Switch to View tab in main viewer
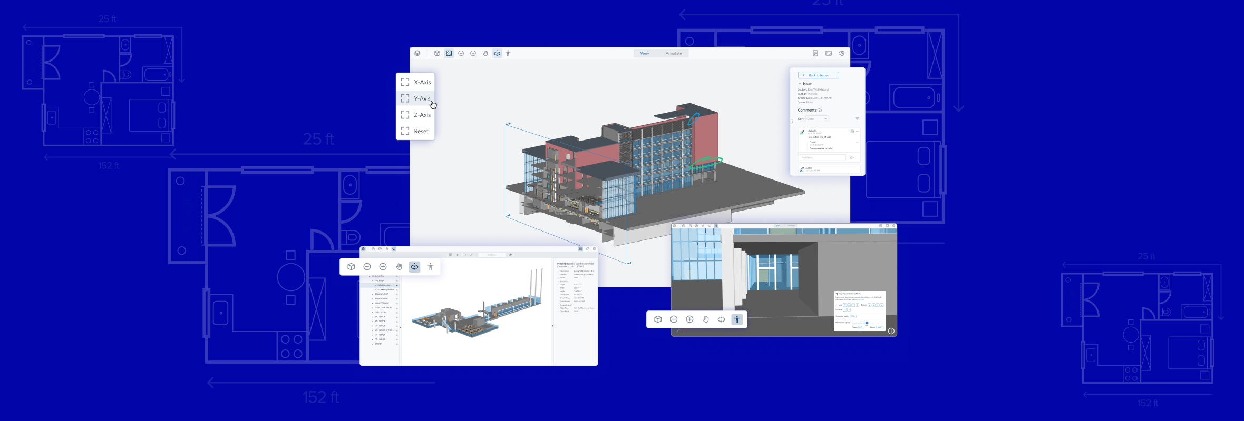The image size is (1244, 421). [645, 53]
